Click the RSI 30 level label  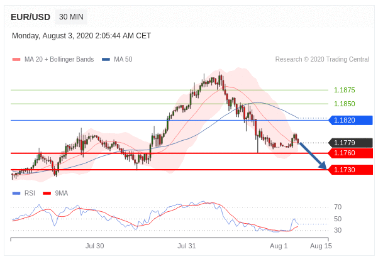pos(338,230)
